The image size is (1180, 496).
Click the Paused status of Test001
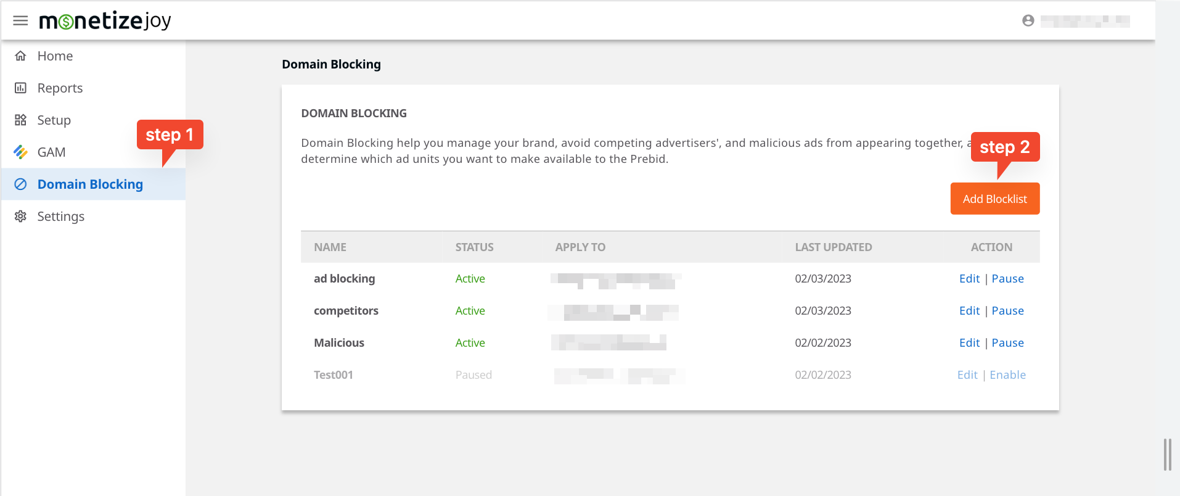point(473,375)
